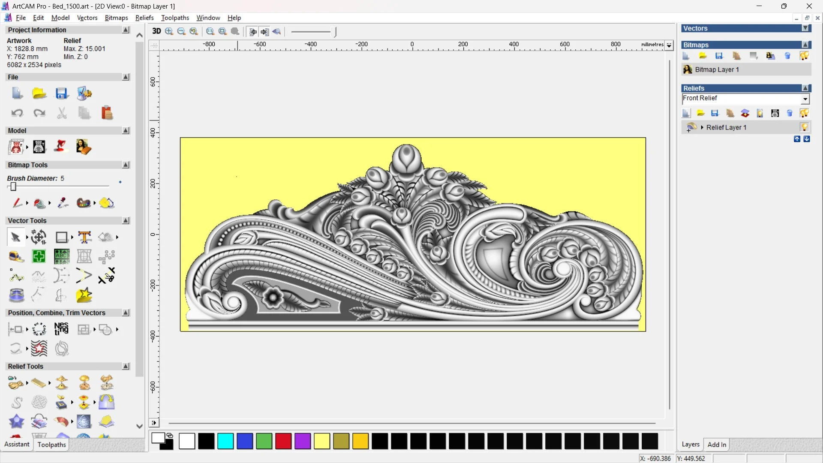The height and width of the screenshot is (463, 823).
Task: Click the Save file icon
Action: click(61, 93)
